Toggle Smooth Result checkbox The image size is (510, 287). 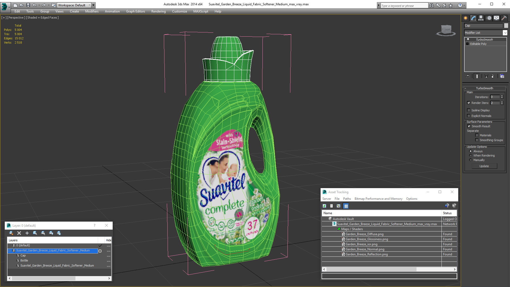[x=469, y=126]
